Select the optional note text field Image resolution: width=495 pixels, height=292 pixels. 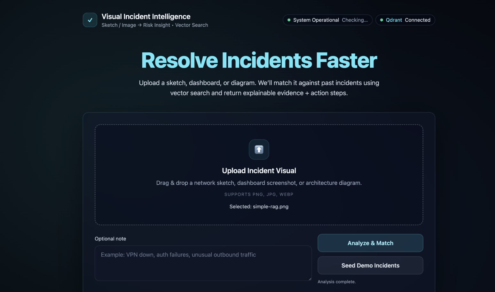click(203, 263)
